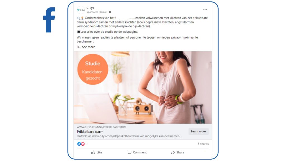This screenshot has width=286, height=161.
Task: Open the C-Lys page name link
Action: tap(90, 8)
